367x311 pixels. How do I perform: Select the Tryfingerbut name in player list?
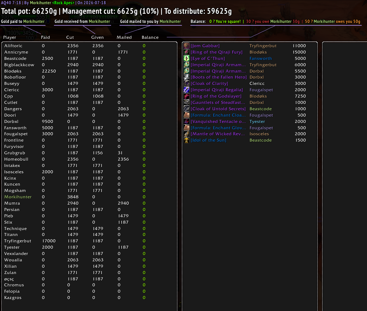18,241
